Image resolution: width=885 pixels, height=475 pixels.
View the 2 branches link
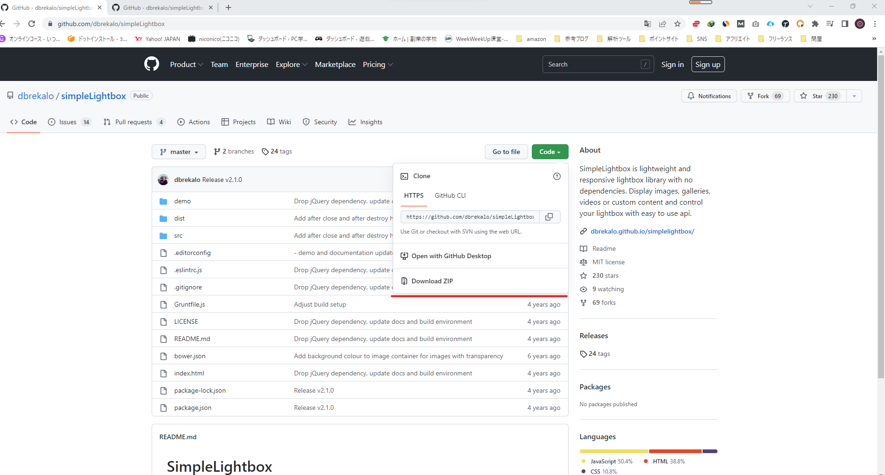point(234,151)
